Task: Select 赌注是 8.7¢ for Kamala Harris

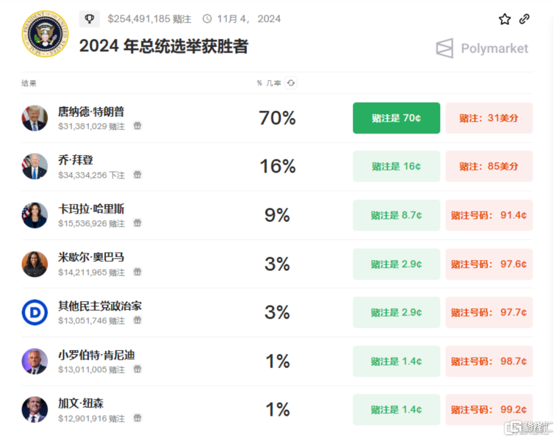Action: click(396, 215)
